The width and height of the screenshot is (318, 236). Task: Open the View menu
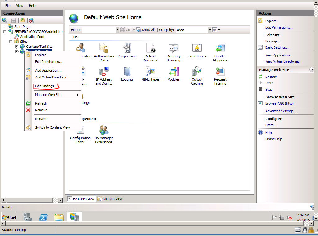[20, 6]
